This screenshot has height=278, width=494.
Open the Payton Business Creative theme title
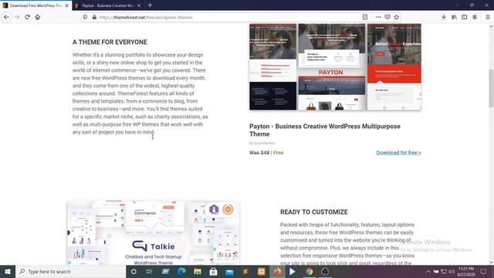coord(325,131)
